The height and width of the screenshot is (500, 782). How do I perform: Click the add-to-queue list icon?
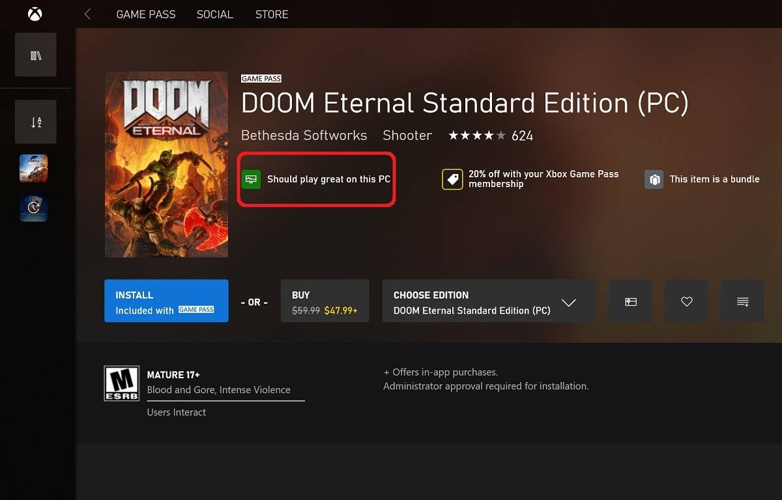click(x=742, y=301)
